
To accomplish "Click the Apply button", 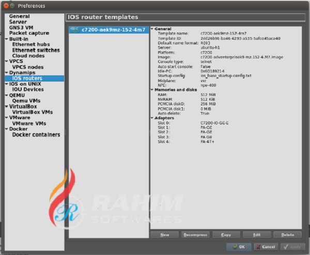I will pos(293,247).
